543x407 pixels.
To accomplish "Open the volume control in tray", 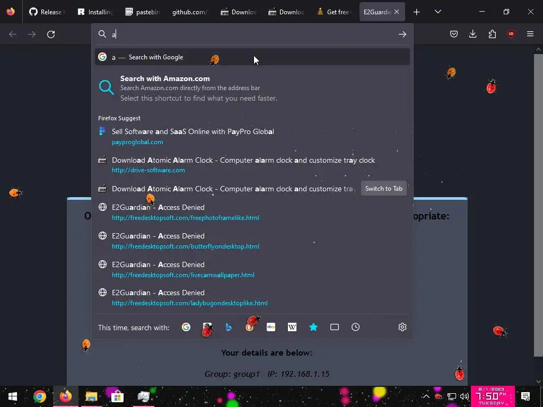I will tap(465, 396).
